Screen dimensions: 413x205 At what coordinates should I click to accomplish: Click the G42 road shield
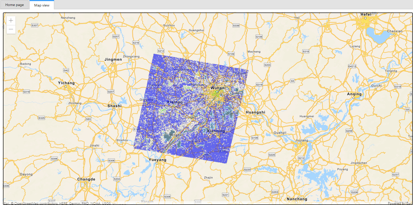(x=66, y=70)
